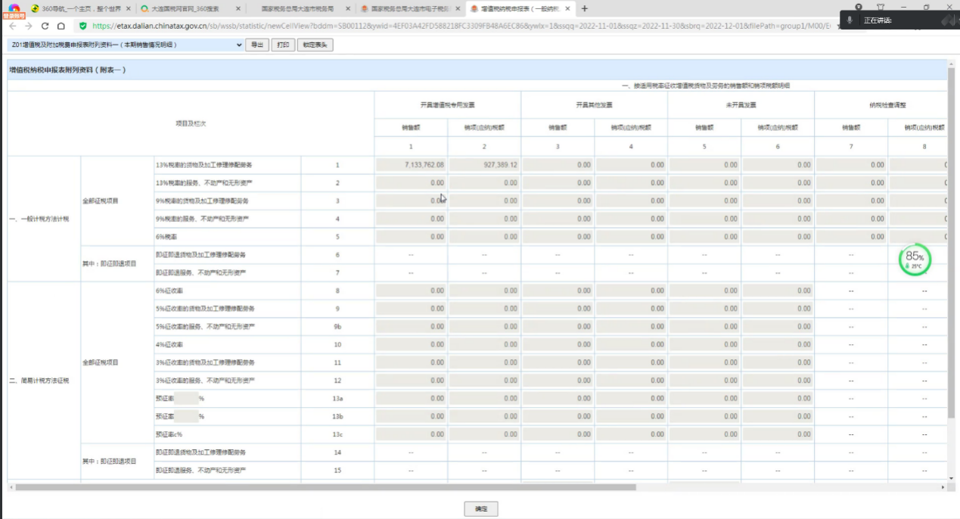Image resolution: width=960 pixels, height=519 pixels.
Task: Open a new browser tab with plus icon
Action: [585, 8]
